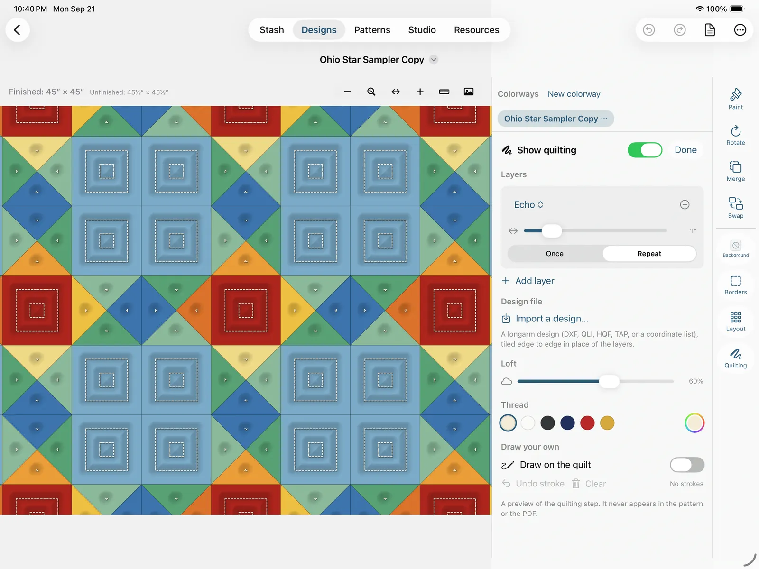
Task: Click the echo spacing slider
Action: pyautogui.click(x=595, y=231)
